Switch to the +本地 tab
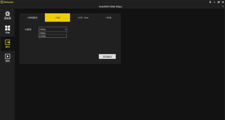The height and width of the screenshot is (120, 225). point(108,18)
